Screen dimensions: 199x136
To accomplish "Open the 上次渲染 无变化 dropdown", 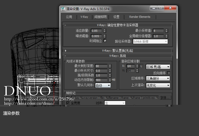I will [x=158, y=85].
